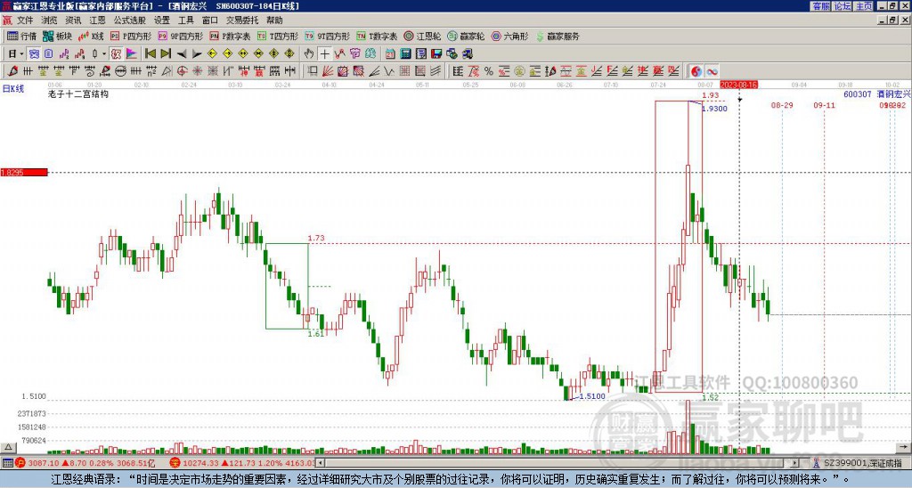This screenshot has width=912, height=488.
Task: Jump to first bar with skip-to-start icon
Action: [151, 54]
